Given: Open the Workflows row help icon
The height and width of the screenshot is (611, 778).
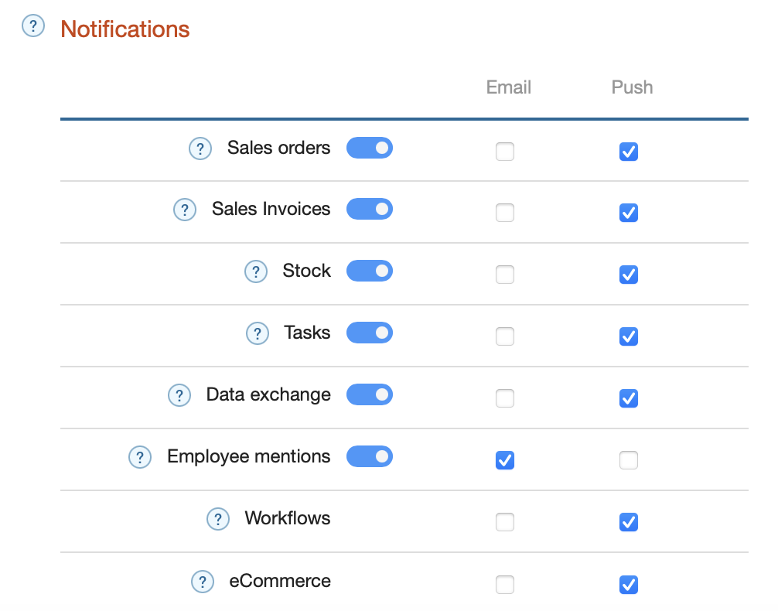Looking at the screenshot, I should (218, 519).
